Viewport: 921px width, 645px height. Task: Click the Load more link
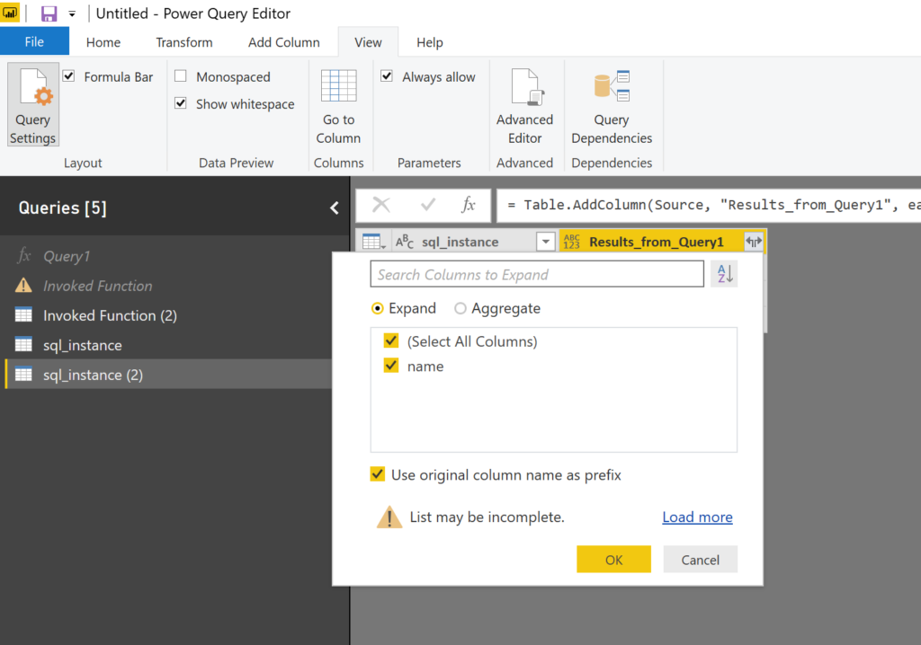tap(697, 517)
